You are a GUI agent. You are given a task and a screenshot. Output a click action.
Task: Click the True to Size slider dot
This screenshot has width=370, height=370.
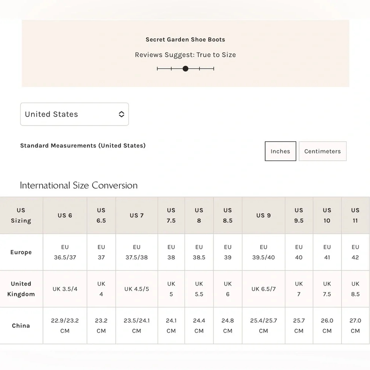pyautogui.click(x=185, y=69)
